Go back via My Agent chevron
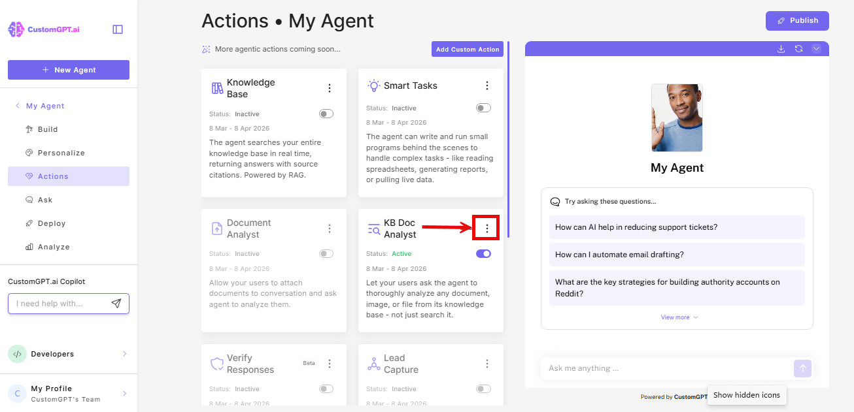This screenshot has height=412, width=854. click(18, 106)
